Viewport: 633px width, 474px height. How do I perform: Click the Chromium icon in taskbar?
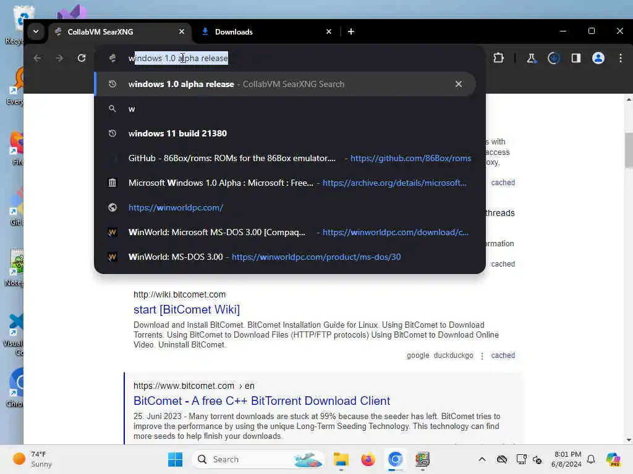click(x=395, y=459)
